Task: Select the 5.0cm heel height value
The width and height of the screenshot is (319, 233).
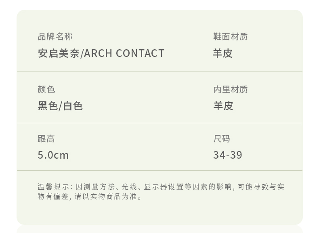Action: point(53,155)
